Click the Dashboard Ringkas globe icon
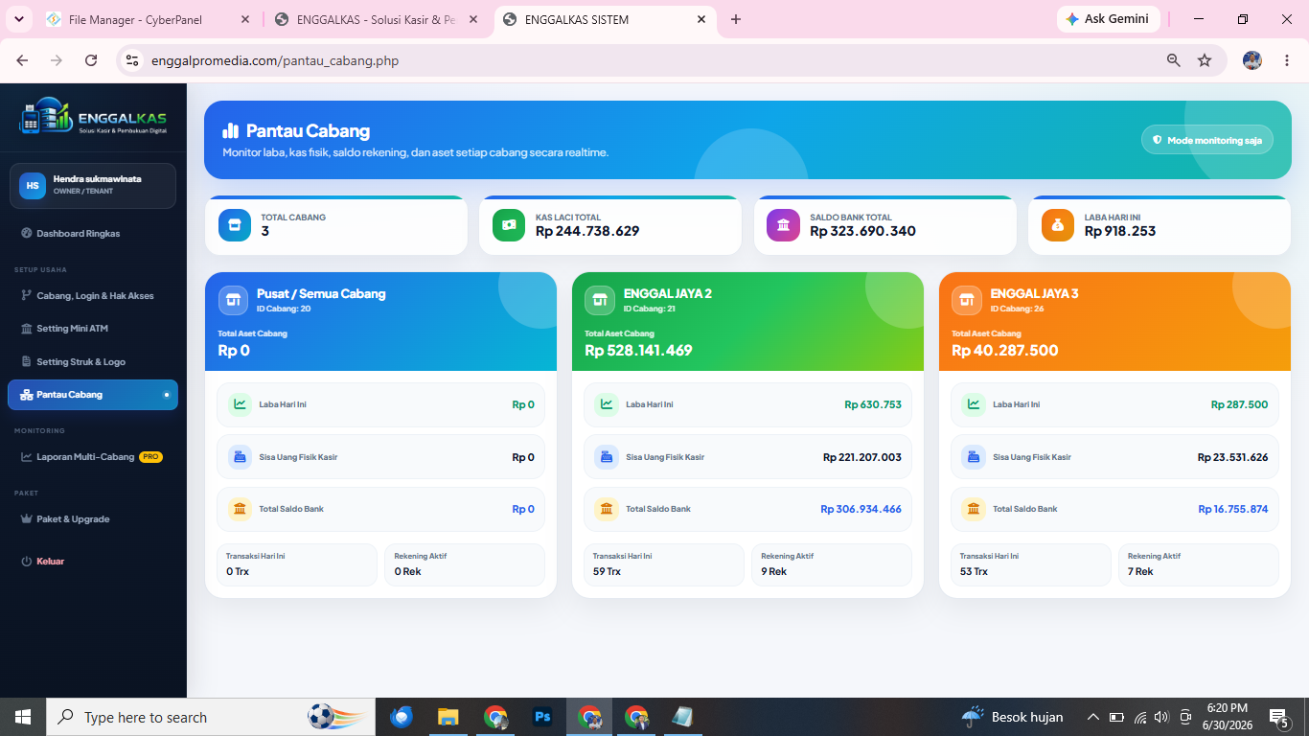The image size is (1309, 736). pyautogui.click(x=27, y=234)
